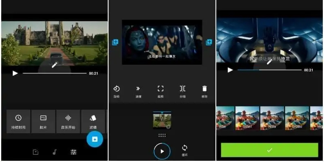Open the add-clip icon in left bottom bar
Image resolution: width=324 pixels, height=162 pixels.
coord(36,152)
